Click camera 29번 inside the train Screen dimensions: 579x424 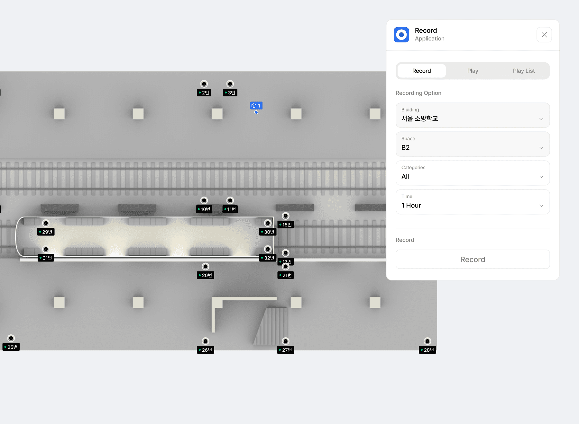point(46,223)
